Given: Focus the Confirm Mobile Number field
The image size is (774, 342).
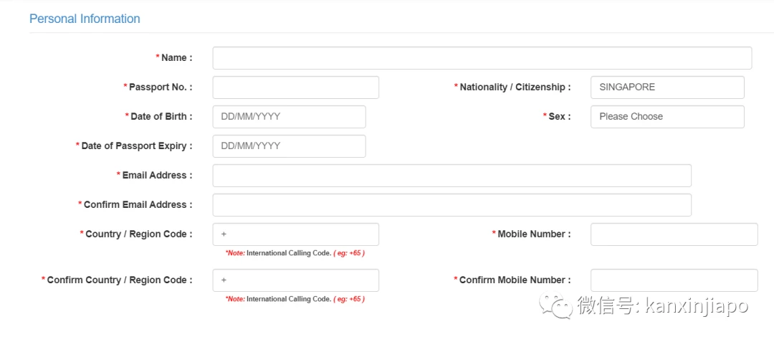Looking at the screenshot, I should pyautogui.click(x=674, y=280).
